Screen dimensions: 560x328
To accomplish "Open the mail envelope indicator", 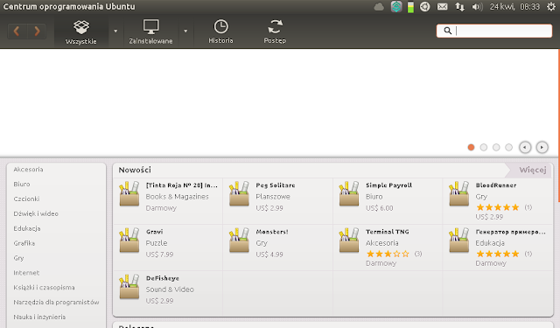I will point(443,7).
